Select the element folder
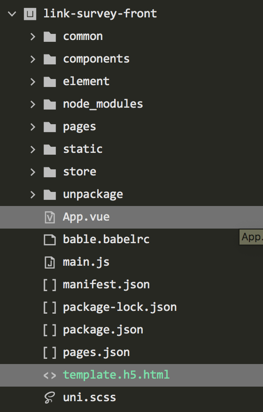 point(86,81)
